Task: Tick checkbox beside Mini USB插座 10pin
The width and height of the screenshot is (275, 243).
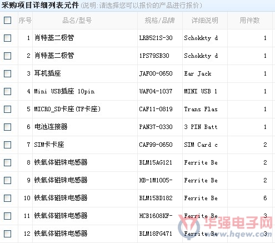Action: pos(7,91)
